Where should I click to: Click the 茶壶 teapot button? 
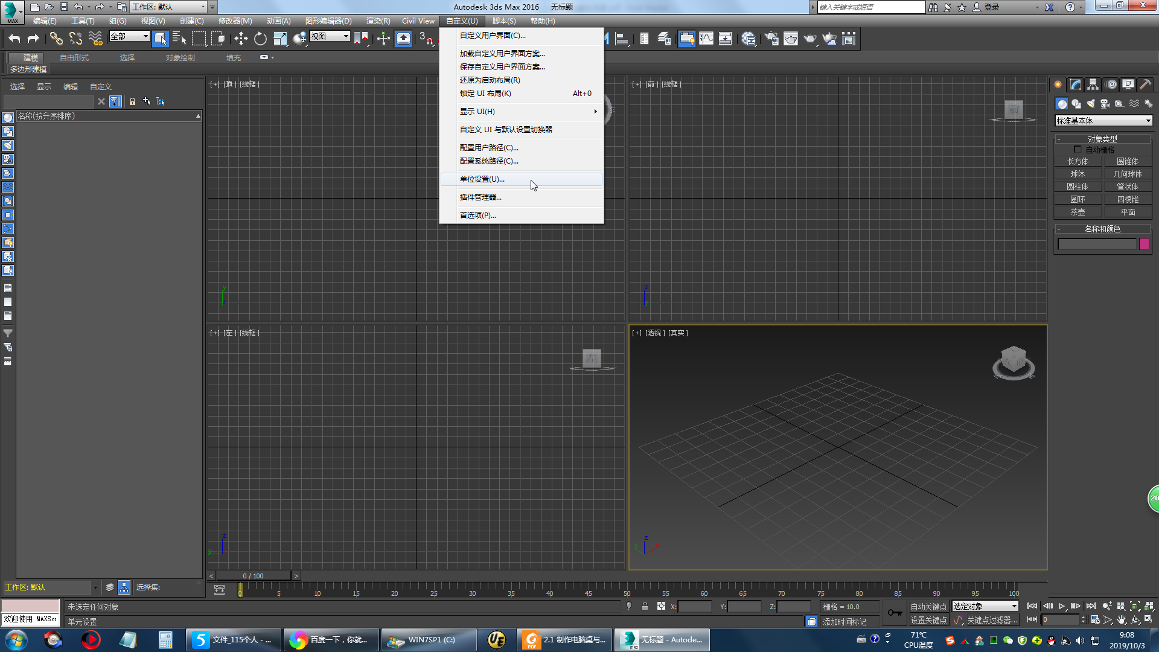tap(1078, 212)
